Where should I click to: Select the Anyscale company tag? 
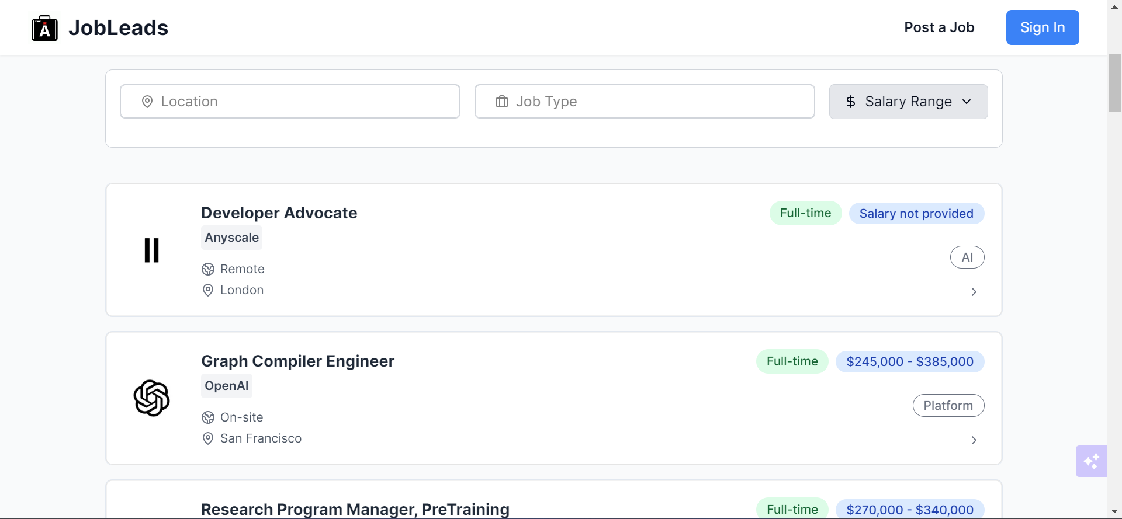tap(231, 238)
